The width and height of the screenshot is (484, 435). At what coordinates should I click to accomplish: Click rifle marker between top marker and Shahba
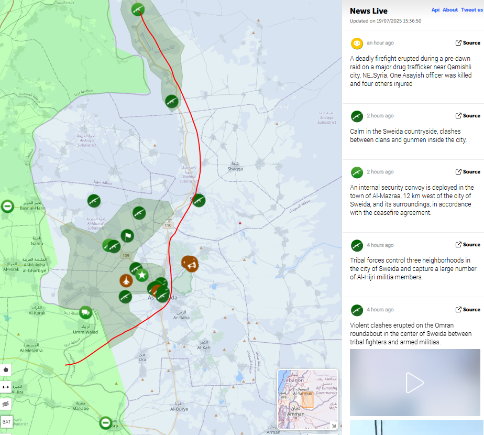tap(172, 101)
